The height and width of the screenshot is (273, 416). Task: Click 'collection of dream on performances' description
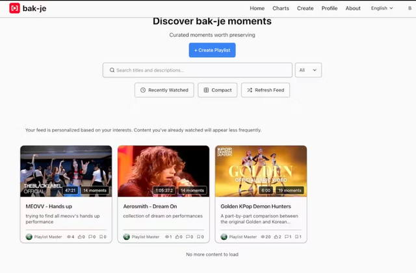pos(162,216)
